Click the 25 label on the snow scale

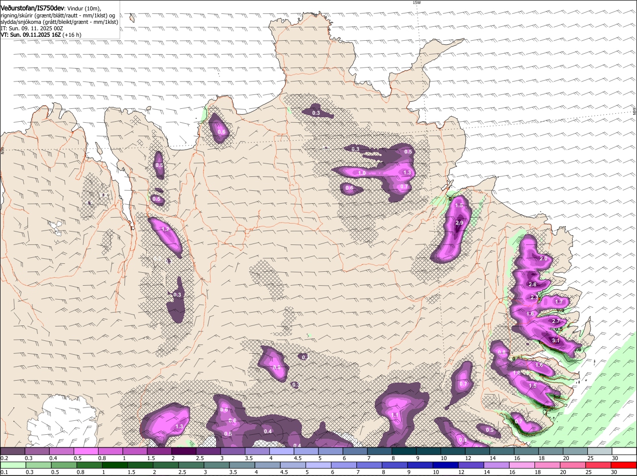tap(589, 458)
